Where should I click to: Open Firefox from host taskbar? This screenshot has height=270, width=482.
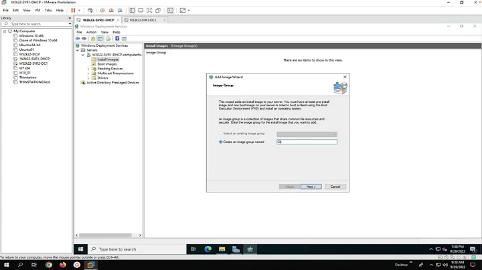[x=63, y=265]
